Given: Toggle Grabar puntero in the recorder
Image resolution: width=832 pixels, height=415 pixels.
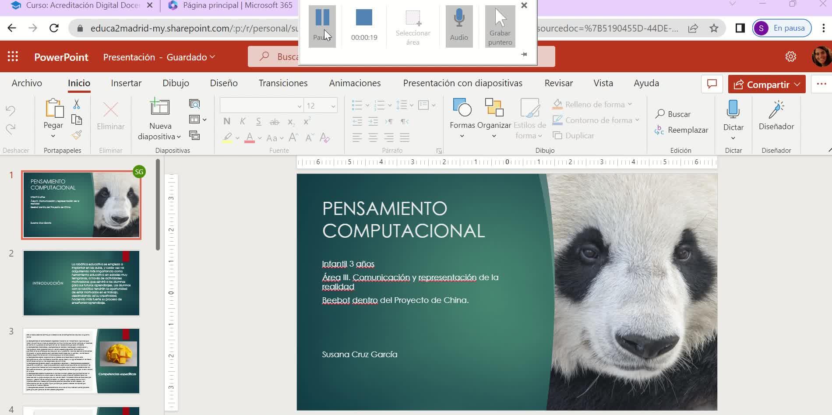Looking at the screenshot, I should [x=500, y=26].
